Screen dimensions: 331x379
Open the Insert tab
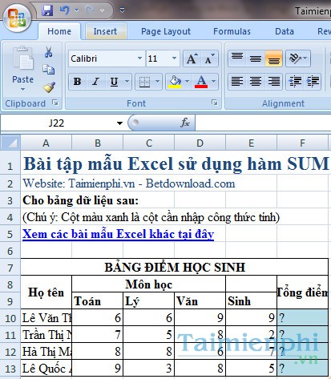click(x=105, y=31)
